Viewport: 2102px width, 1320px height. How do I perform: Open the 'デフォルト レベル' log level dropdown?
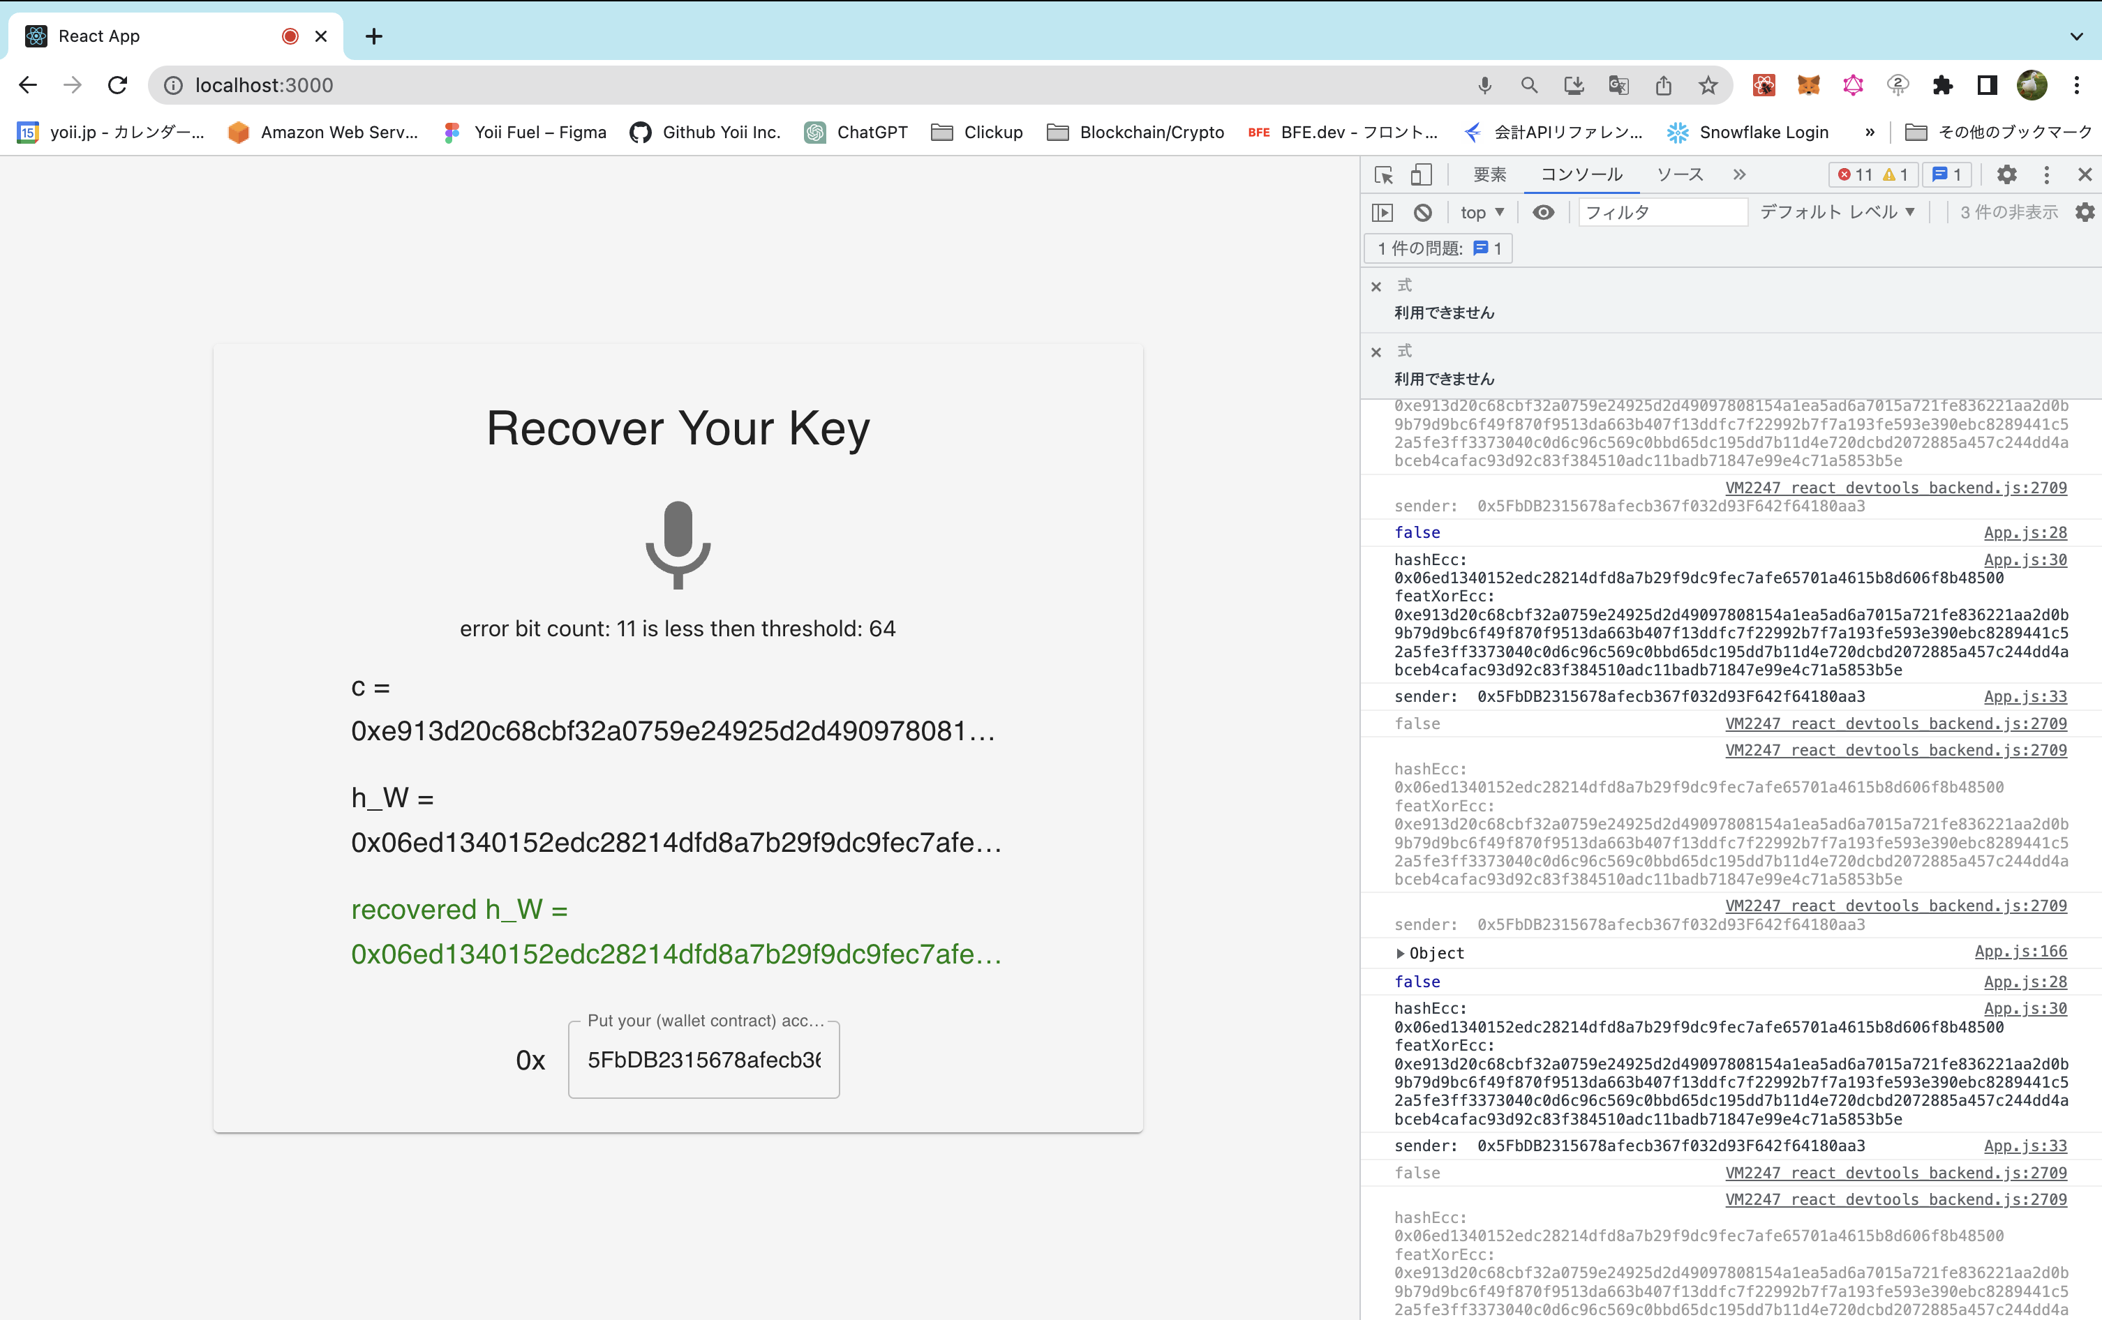click(x=1839, y=213)
